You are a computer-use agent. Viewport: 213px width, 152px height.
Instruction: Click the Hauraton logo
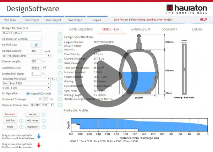click(187, 9)
